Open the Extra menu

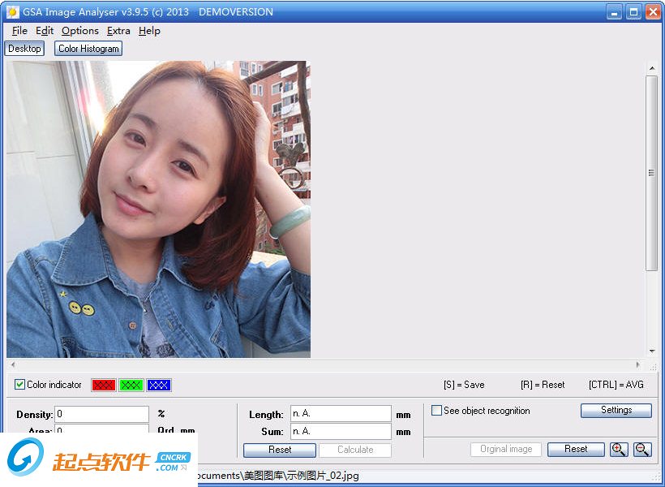point(118,31)
